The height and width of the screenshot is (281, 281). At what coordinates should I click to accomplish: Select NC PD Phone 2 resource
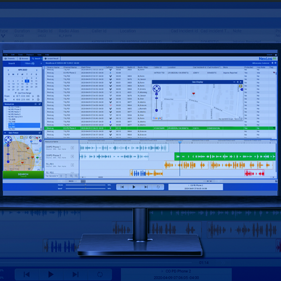tap(15, 109)
